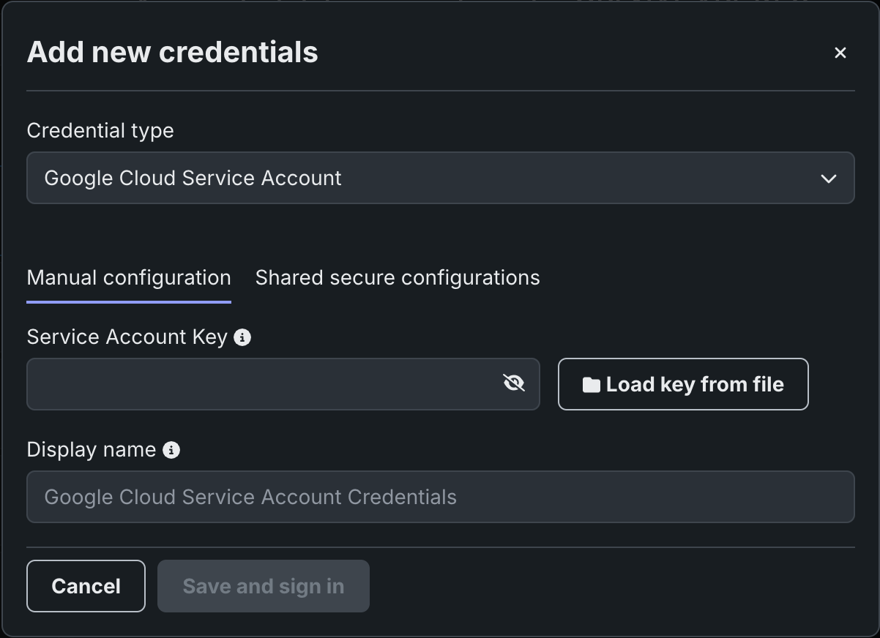The height and width of the screenshot is (638, 880).
Task: Select Google Cloud Service Account combo box text
Action: 193,178
